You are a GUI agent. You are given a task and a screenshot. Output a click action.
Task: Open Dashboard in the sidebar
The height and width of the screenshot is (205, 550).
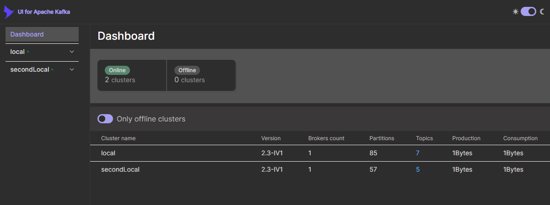42,34
